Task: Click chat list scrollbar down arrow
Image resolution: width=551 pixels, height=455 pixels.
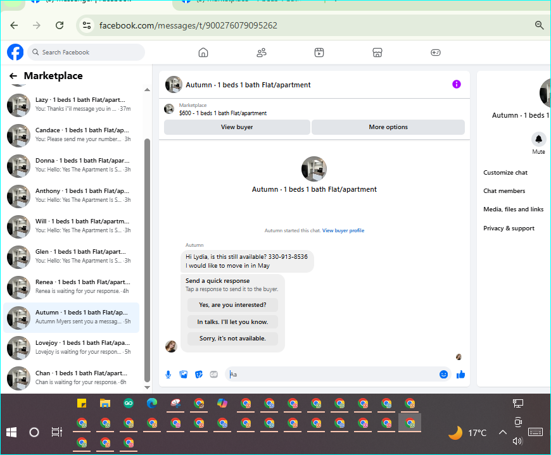Action: (x=147, y=387)
